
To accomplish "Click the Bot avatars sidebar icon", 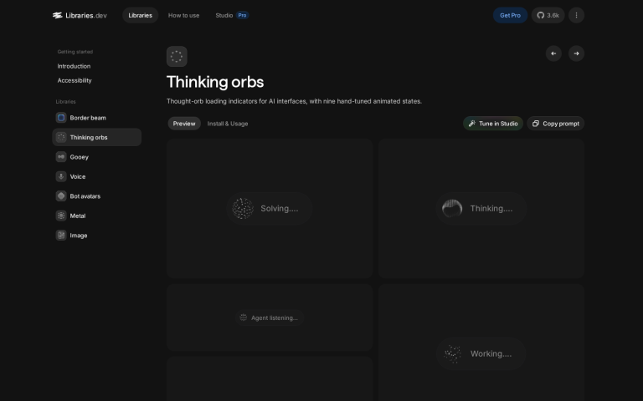I will click(61, 196).
